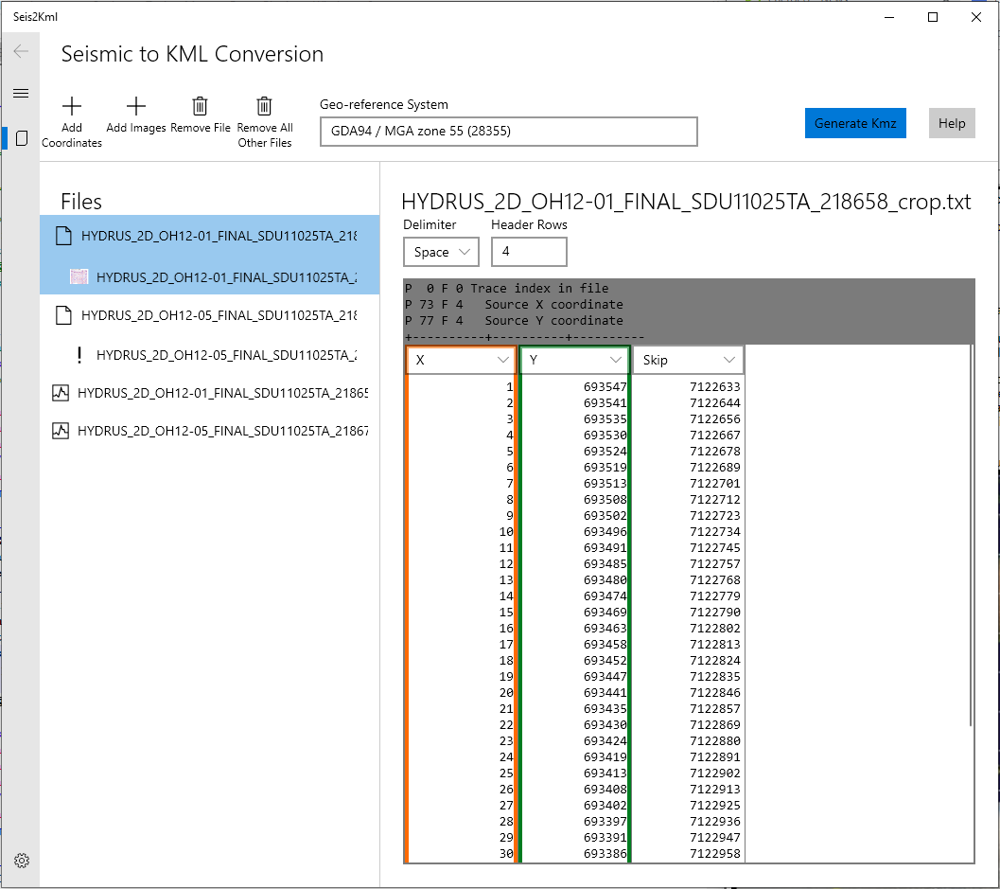Viewport: 1000px width, 889px height.
Task: Click Add Coordinates plus icon
Action: pos(72,106)
